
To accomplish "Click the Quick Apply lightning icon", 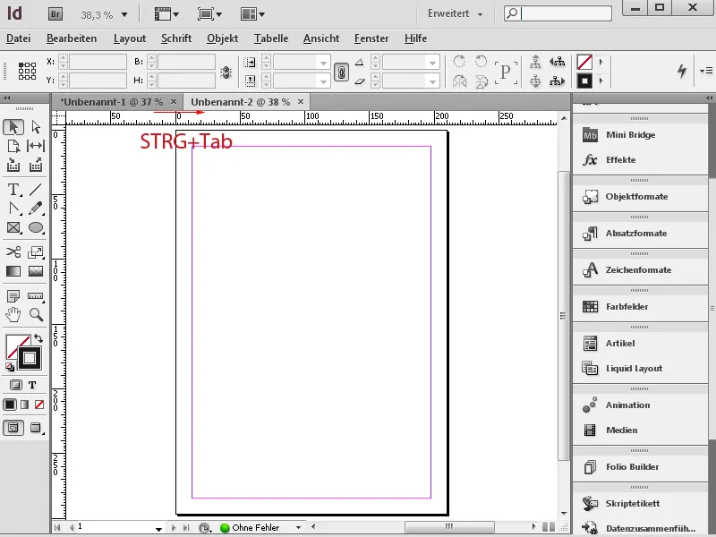I will (682, 71).
